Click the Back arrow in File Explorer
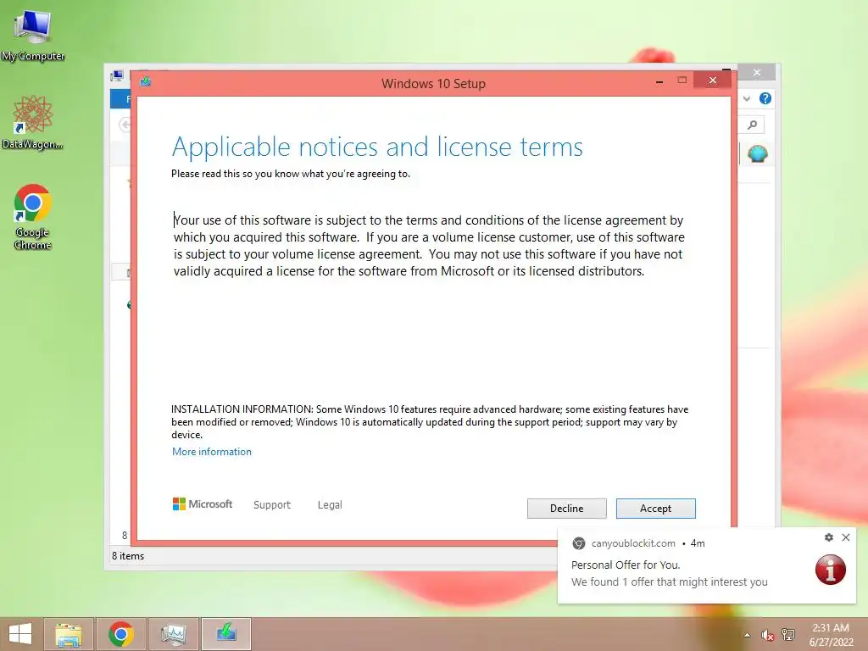The image size is (868, 651). [125, 125]
